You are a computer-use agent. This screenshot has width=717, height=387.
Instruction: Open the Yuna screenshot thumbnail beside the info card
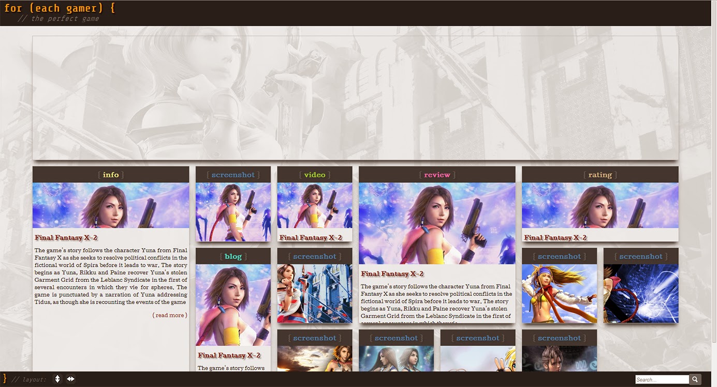tap(233, 212)
